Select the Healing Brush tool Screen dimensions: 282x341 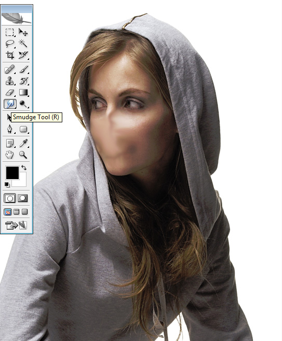coord(10,70)
